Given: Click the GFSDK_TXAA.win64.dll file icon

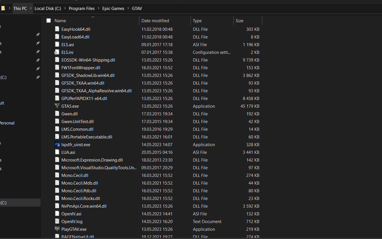Looking at the screenshot, I should pyautogui.click(x=57, y=83).
